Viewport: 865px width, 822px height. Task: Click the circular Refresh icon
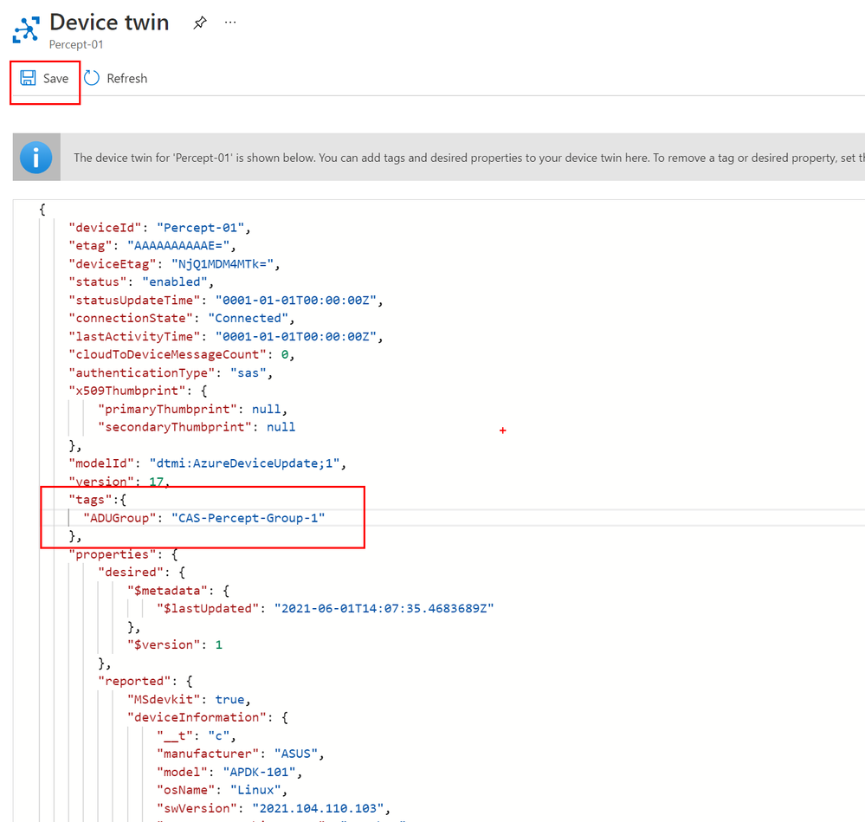pyautogui.click(x=92, y=78)
